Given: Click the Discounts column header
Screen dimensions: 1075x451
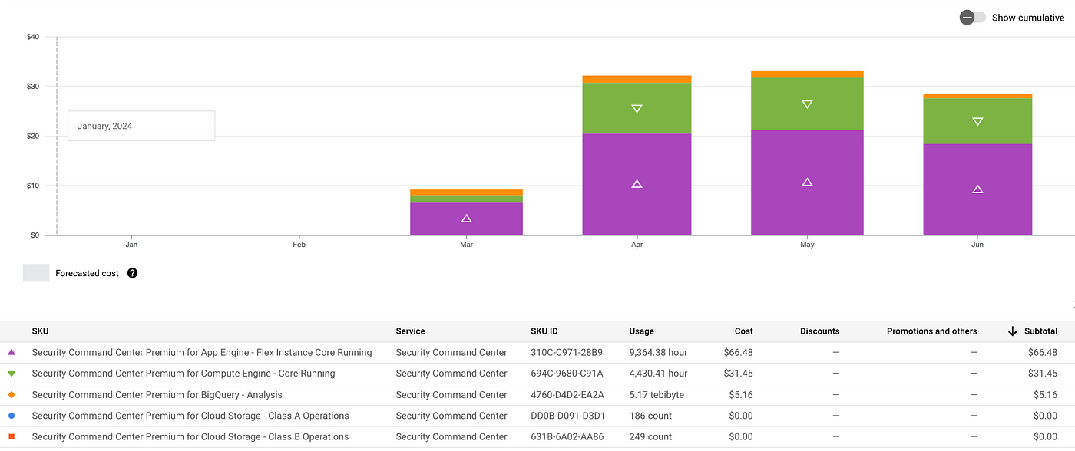Looking at the screenshot, I should pyautogui.click(x=819, y=331).
